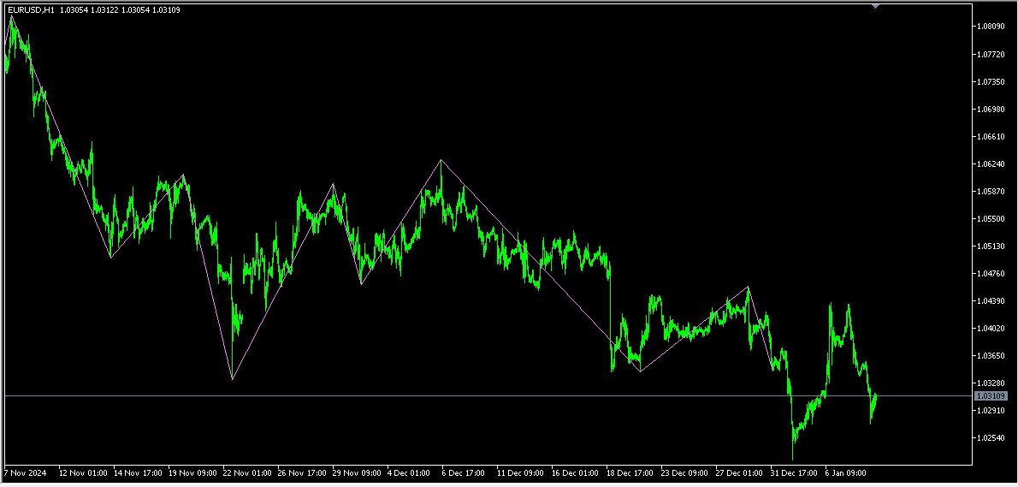Click price scale label 1.02540
1018x487 pixels.
(x=991, y=437)
